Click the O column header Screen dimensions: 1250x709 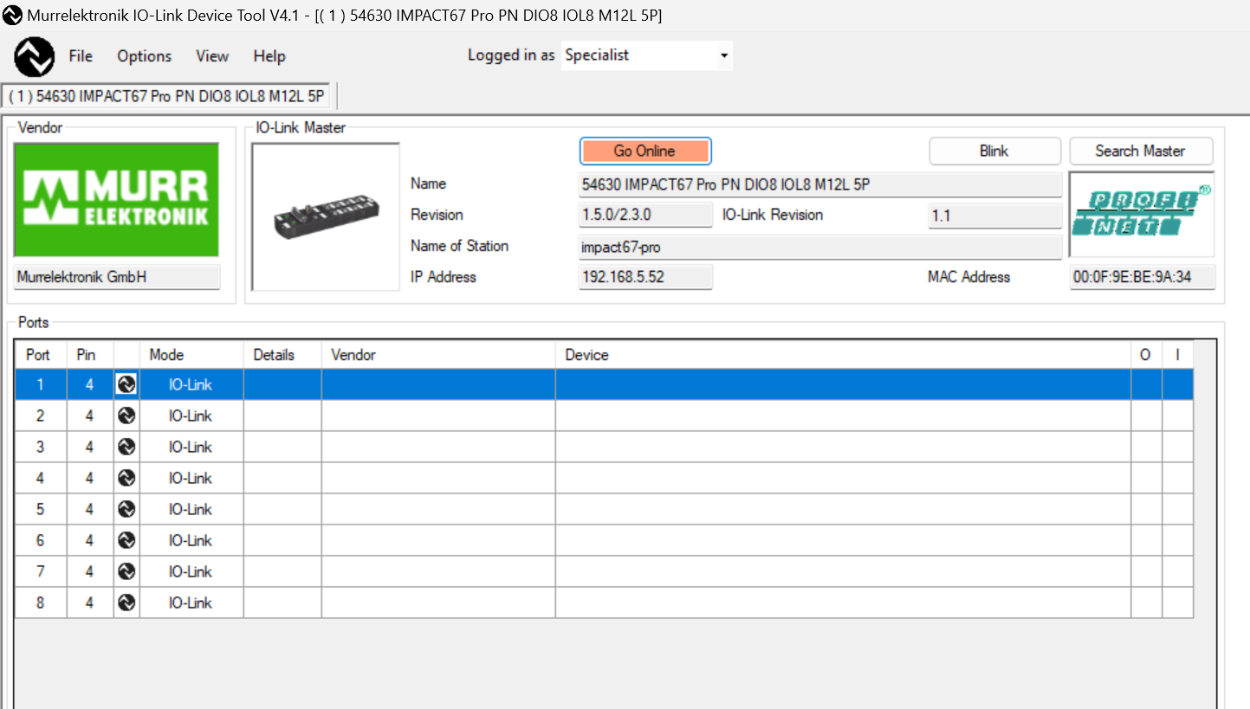1146,355
